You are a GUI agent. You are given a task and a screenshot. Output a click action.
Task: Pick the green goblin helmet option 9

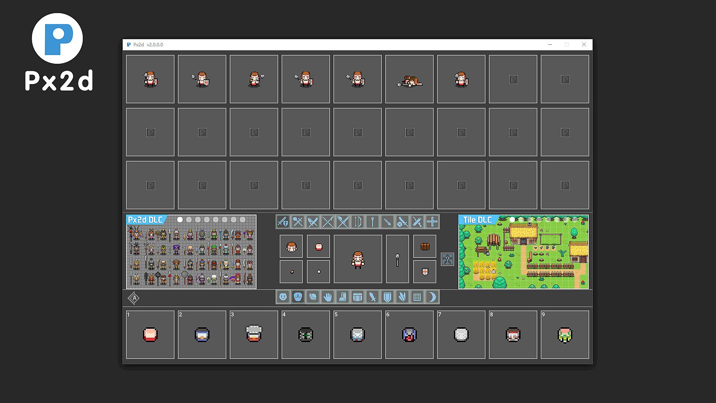pyautogui.click(x=565, y=335)
